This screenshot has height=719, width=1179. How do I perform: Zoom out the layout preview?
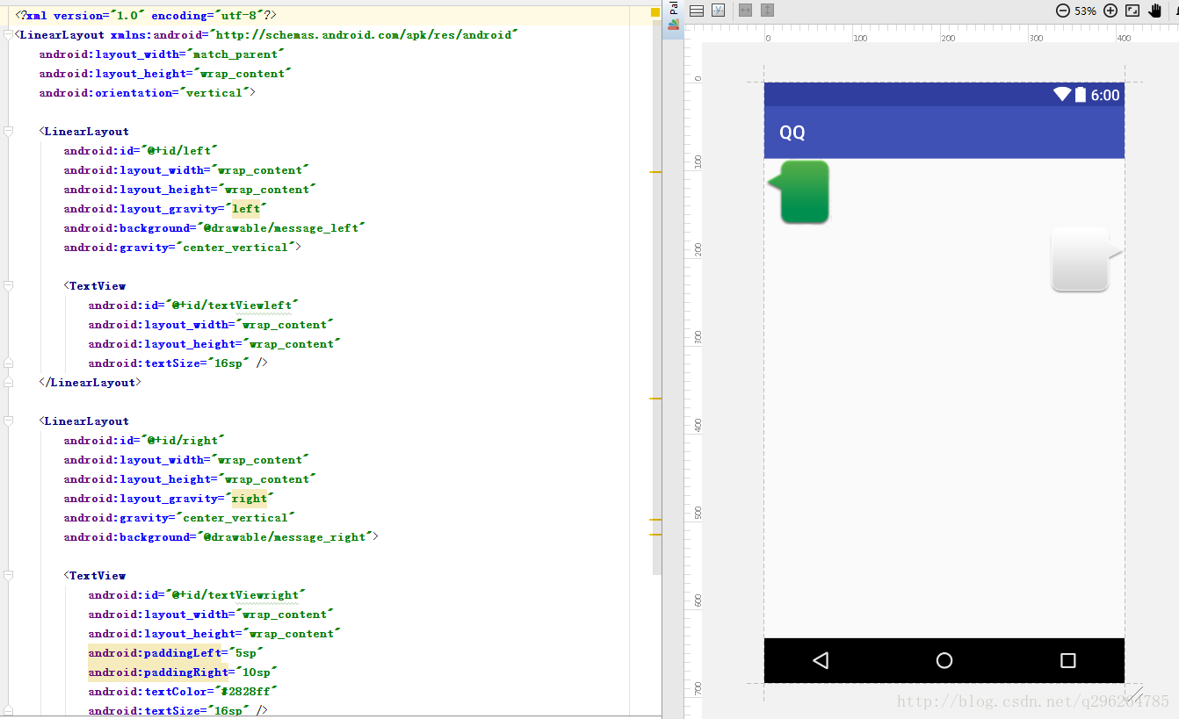coord(1062,11)
